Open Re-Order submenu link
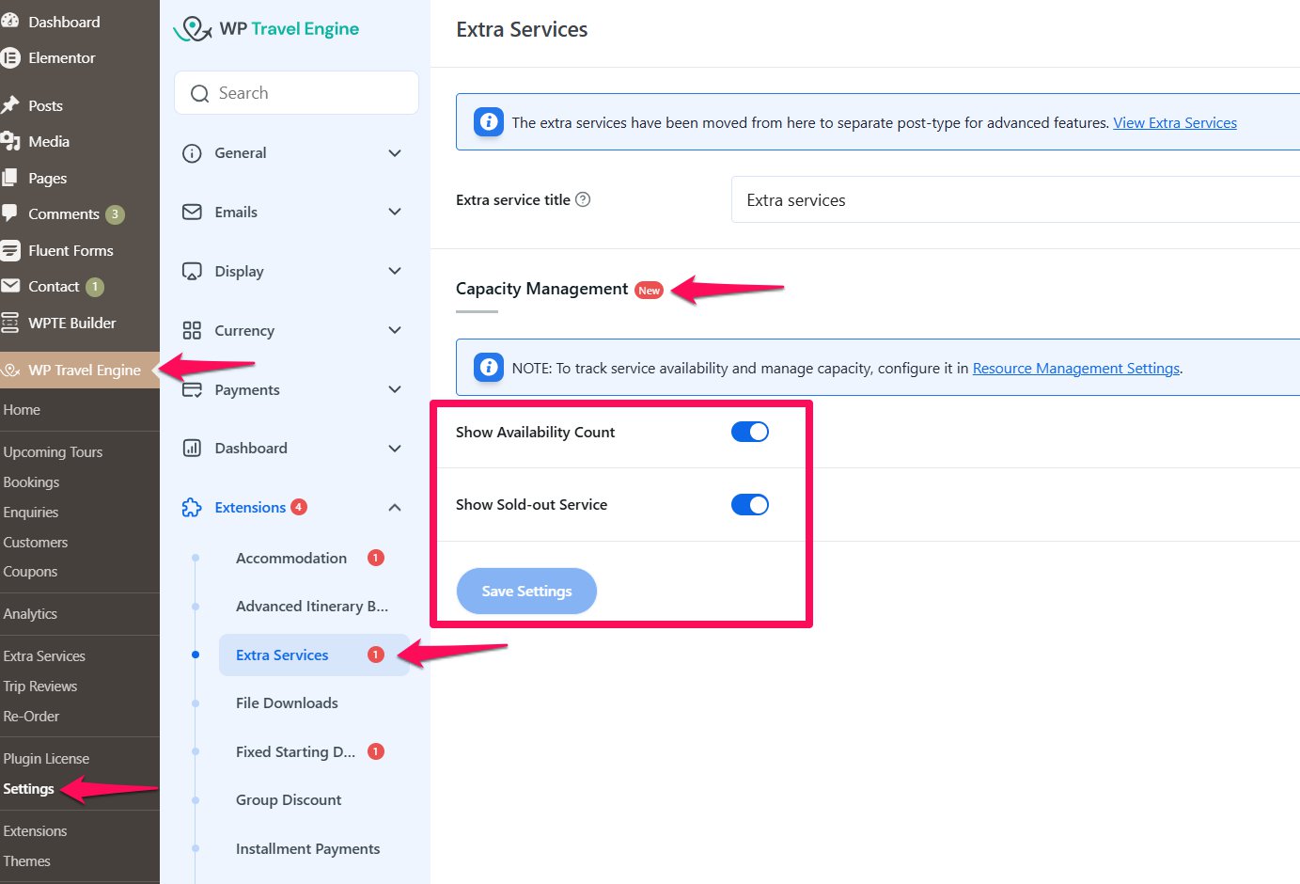The image size is (1300, 884). (31, 717)
